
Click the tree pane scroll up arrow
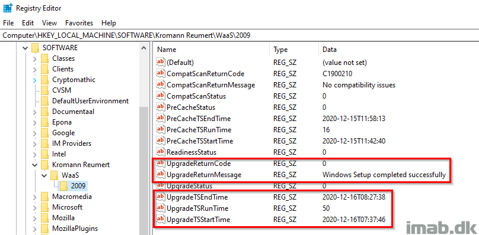143,48
